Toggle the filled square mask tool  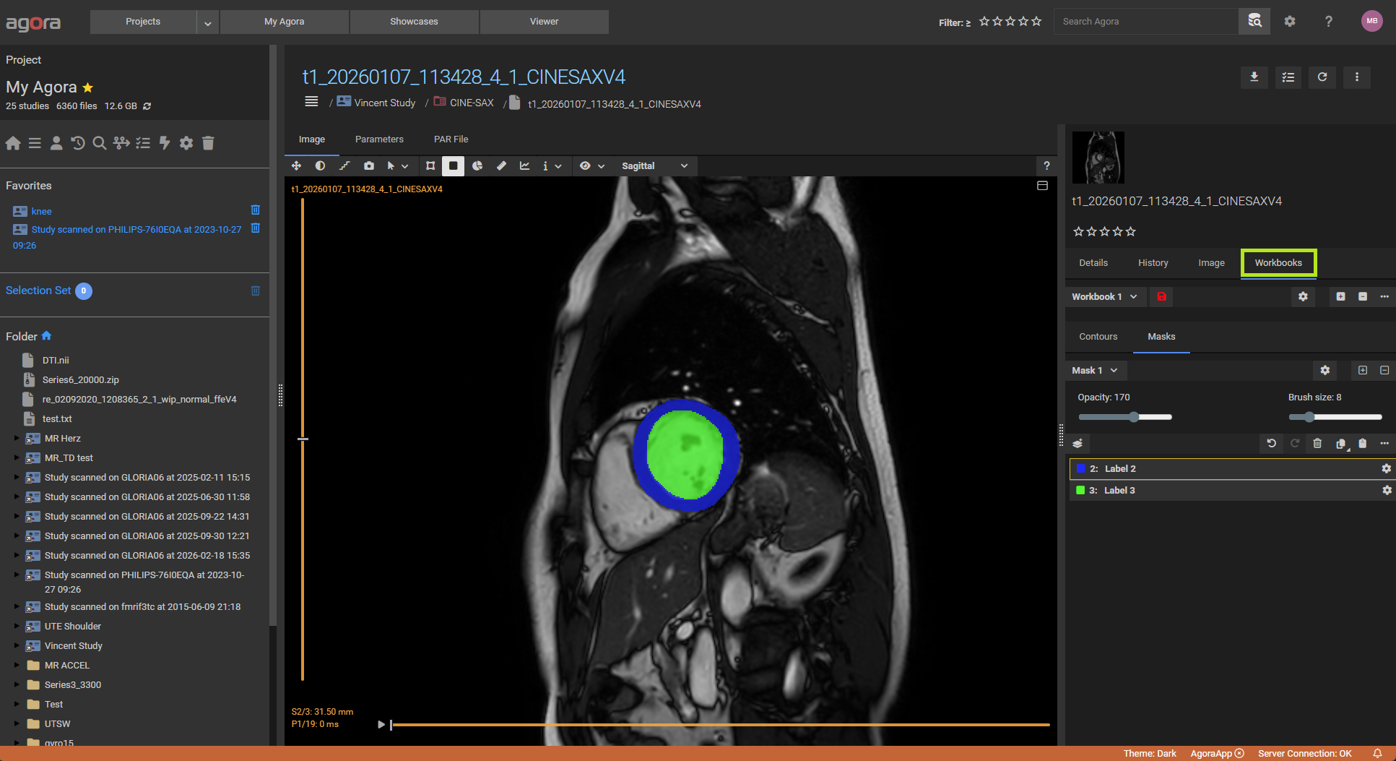(453, 166)
